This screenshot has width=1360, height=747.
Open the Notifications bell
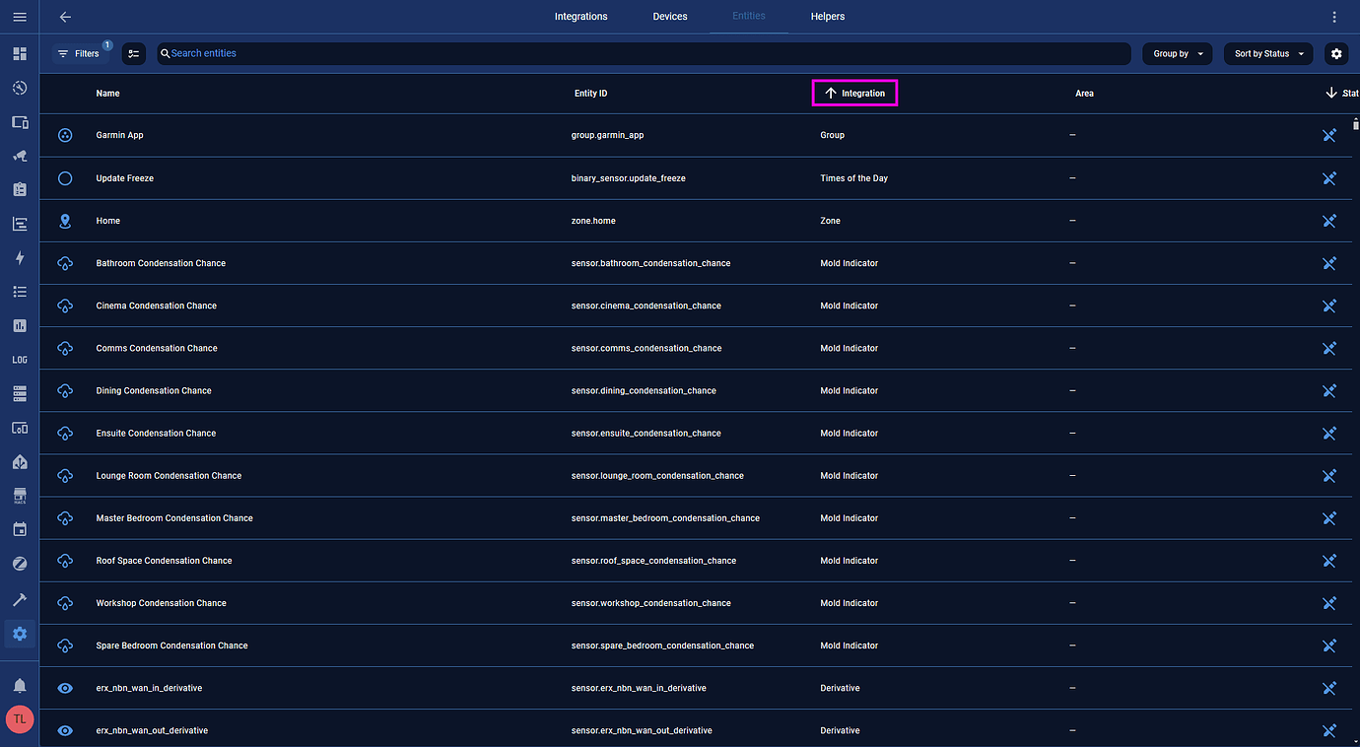20,685
